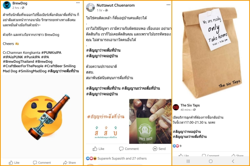Tap the Android back navigation arrow

pos(233,161)
